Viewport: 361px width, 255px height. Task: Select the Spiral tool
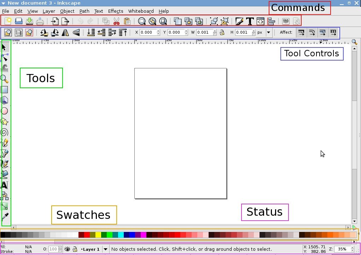pyautogui.click(x=4, y=132)
